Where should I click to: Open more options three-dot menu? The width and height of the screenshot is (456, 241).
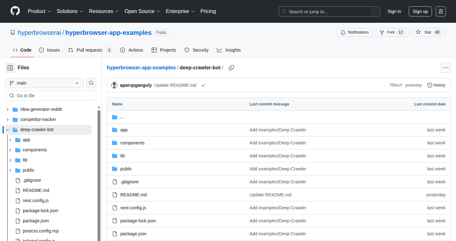(446, 68)
